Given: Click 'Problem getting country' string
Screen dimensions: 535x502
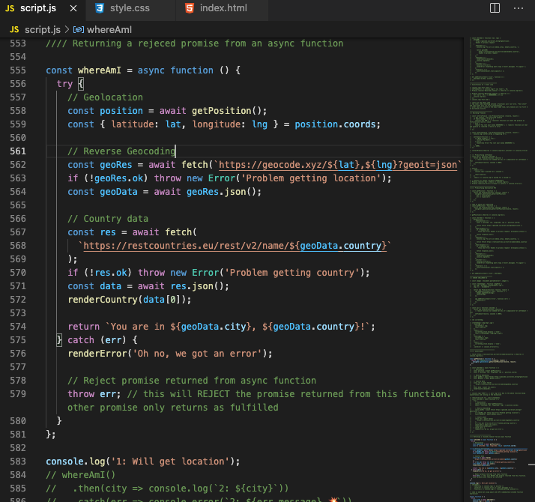Looking at the screenshot, I should [x=291, y=273].
